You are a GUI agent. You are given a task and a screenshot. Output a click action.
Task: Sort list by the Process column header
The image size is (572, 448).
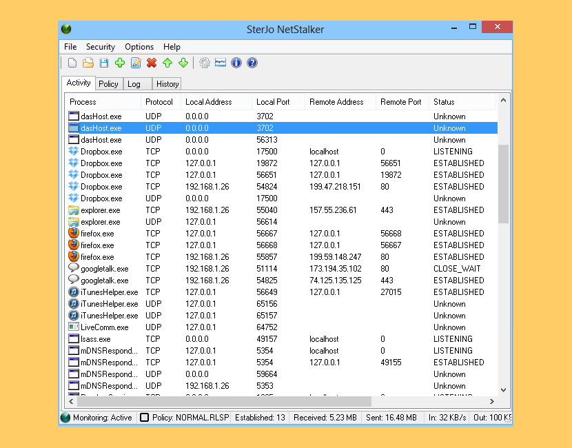83,102
